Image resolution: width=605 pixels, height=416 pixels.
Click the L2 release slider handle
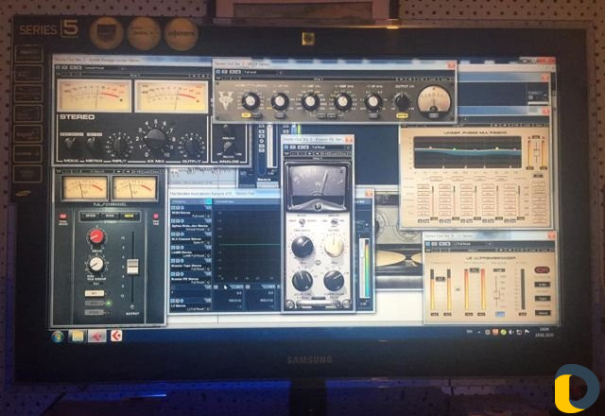pos(496,296)
